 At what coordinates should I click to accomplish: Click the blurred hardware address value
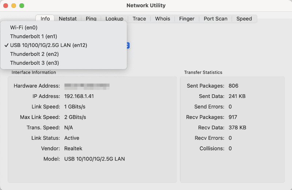pyautogui.click(x=87, y=86)
